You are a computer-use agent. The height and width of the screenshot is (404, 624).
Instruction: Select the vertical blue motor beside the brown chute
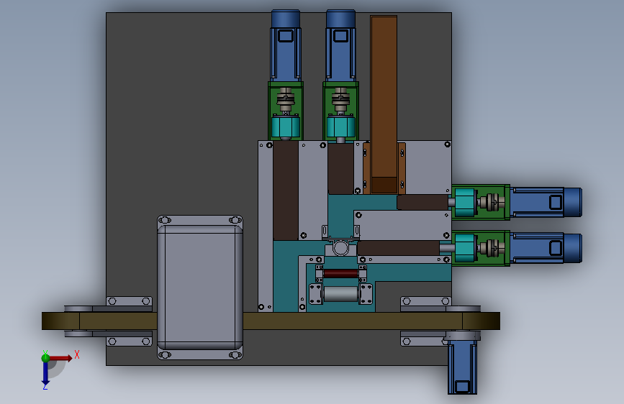point(340,46)
